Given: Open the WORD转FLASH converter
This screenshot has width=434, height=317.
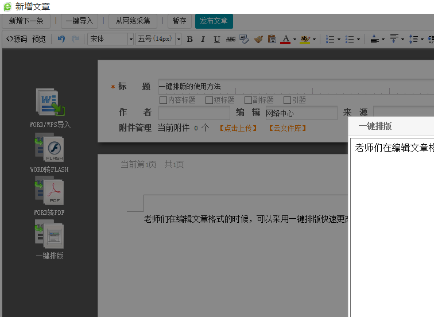Looking at the screenshot, I should coord(49,149).
